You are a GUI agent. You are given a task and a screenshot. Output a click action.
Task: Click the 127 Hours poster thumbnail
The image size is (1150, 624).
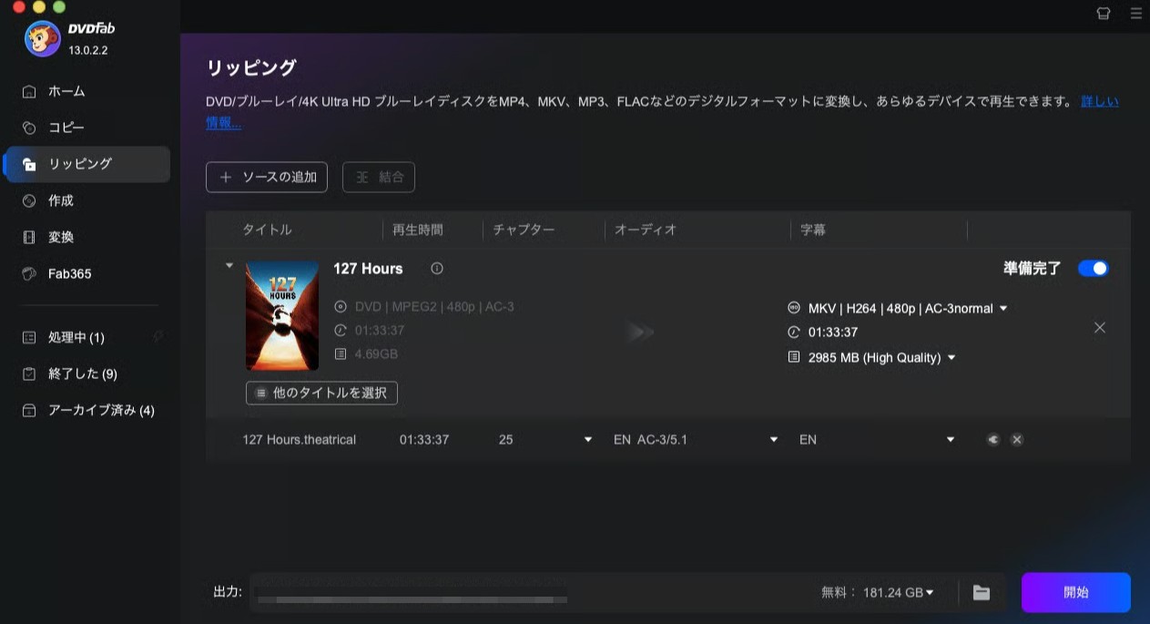[282, 316]
